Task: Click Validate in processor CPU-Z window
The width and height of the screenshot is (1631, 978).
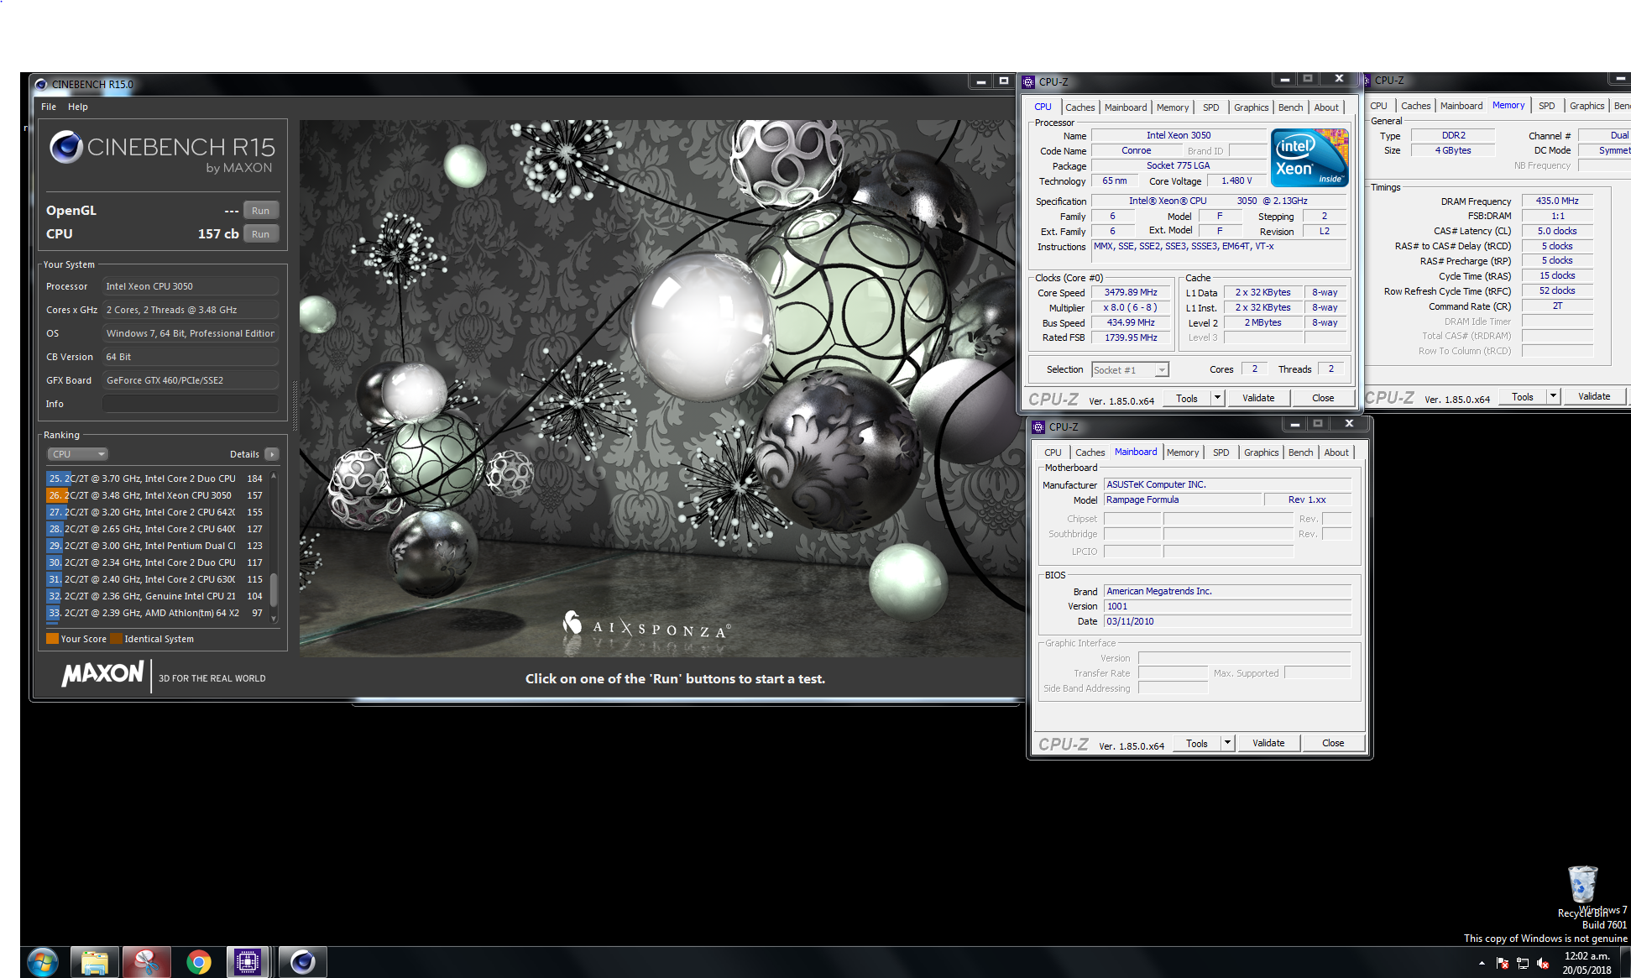Action: click(1258, 399)
